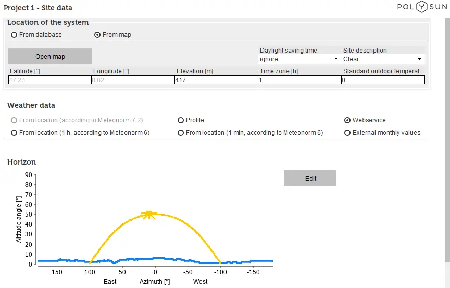
Task: Select From location 1 min Meteonorm 6
Action: pyautogui.click(x=181, y=133)
